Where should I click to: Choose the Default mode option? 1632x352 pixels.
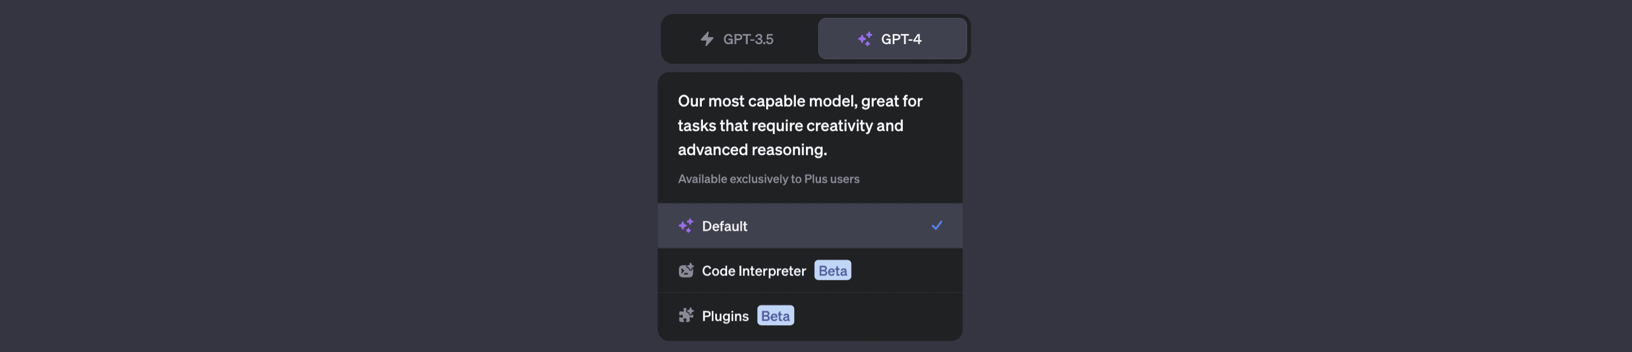pyautogui.click(x=810, y=226)
